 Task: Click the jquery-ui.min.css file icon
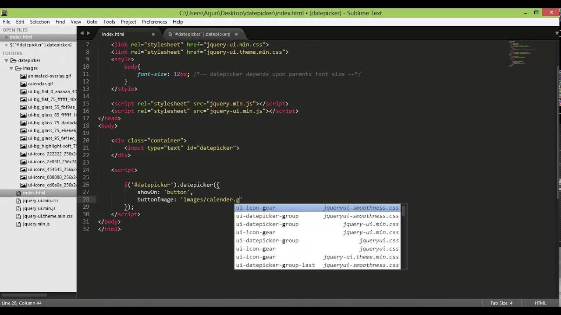point(18,201)
